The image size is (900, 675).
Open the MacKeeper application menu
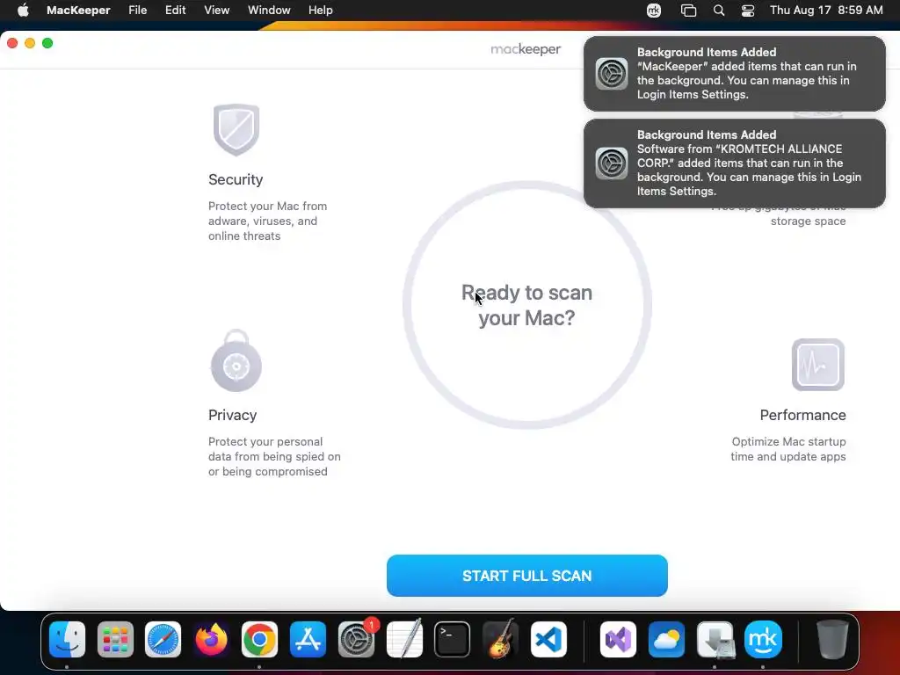click(78, 11)
